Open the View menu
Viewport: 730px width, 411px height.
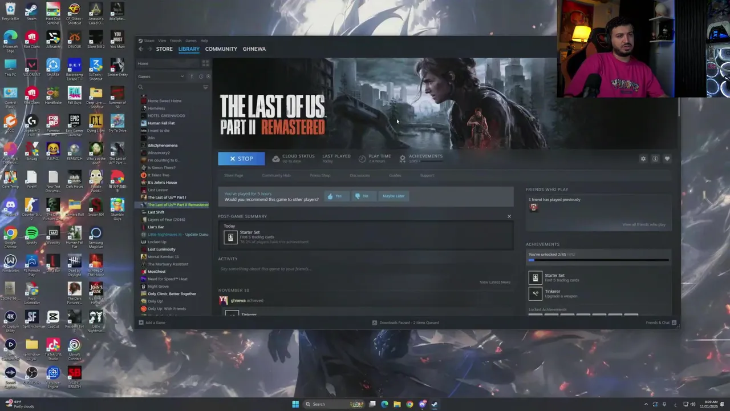[x=162, y=41]
